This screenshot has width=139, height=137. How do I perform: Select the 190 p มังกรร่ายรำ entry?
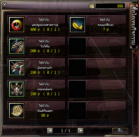pos(36,68)
